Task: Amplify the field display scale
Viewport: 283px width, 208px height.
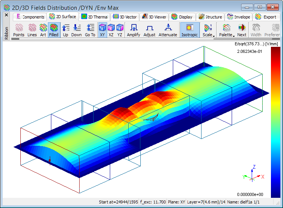Action: (x=134, y=30)
